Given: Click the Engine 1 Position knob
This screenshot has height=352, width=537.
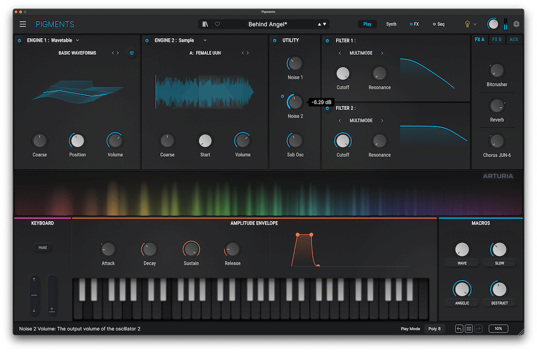Looking at the screenshot, I should click(78, 140).
